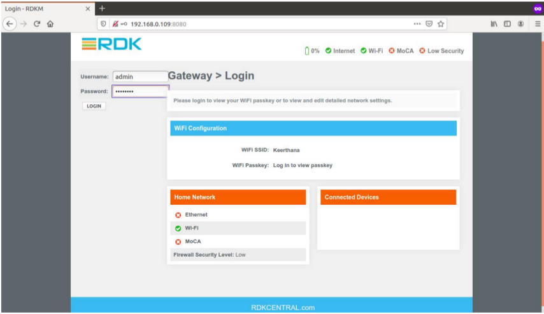Show the sidebars icon in toolbar
This screenshot has width=544, height=314.
(x=507, y=24)
